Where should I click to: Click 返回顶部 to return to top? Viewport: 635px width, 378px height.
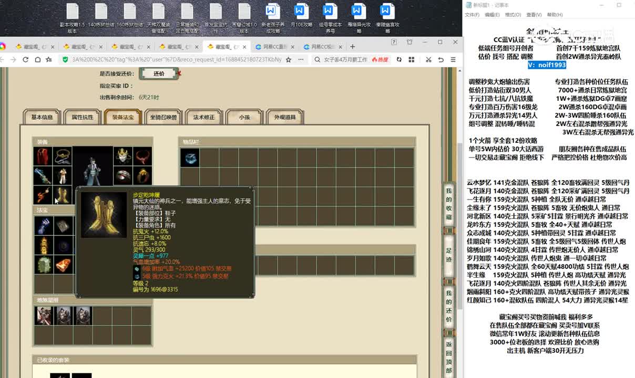tap(448, 357)
